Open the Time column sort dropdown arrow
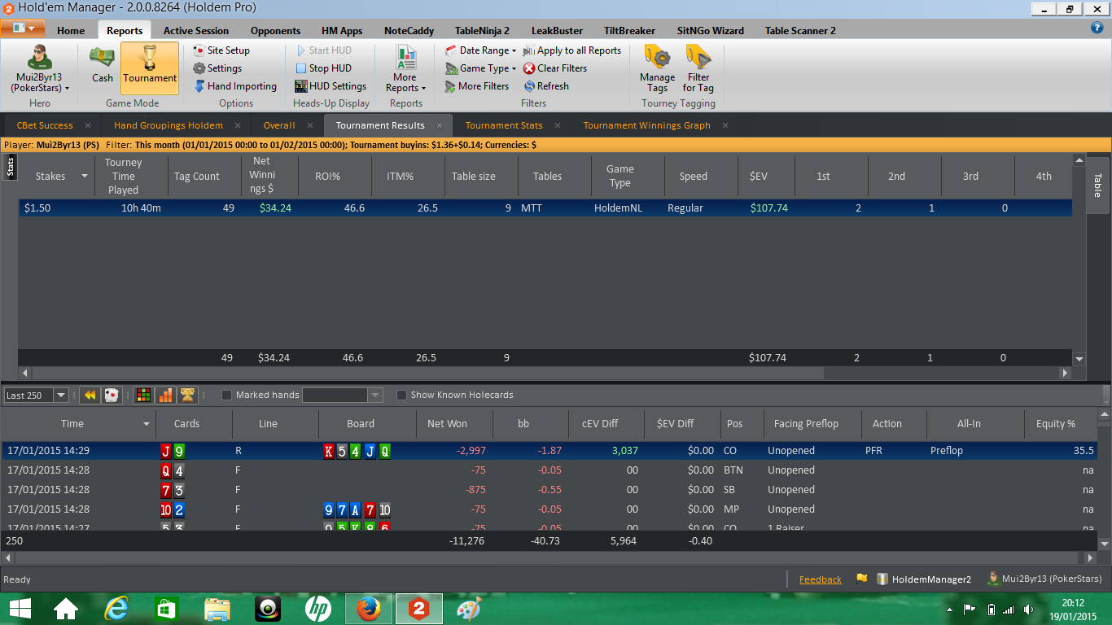1112x625 pixels. (147, 424)
